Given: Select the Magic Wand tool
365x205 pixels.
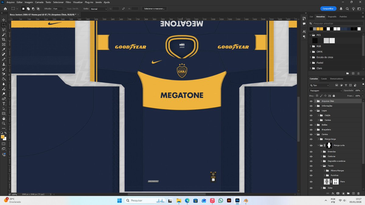Looking at the screenshot, I should pyautogui.click(x=4, y=35).
